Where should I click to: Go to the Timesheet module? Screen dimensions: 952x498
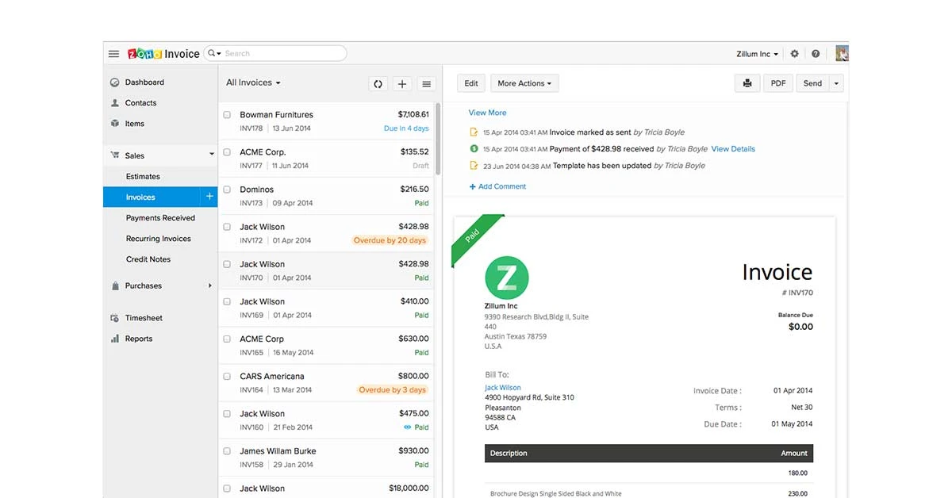tap(143, 317)
